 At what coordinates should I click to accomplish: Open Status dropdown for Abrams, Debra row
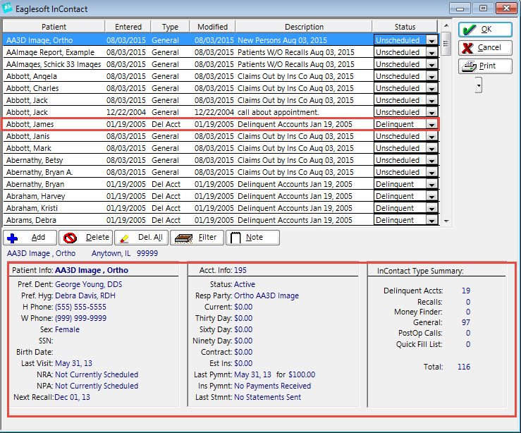pyautogui.click(x=431, y=220)
